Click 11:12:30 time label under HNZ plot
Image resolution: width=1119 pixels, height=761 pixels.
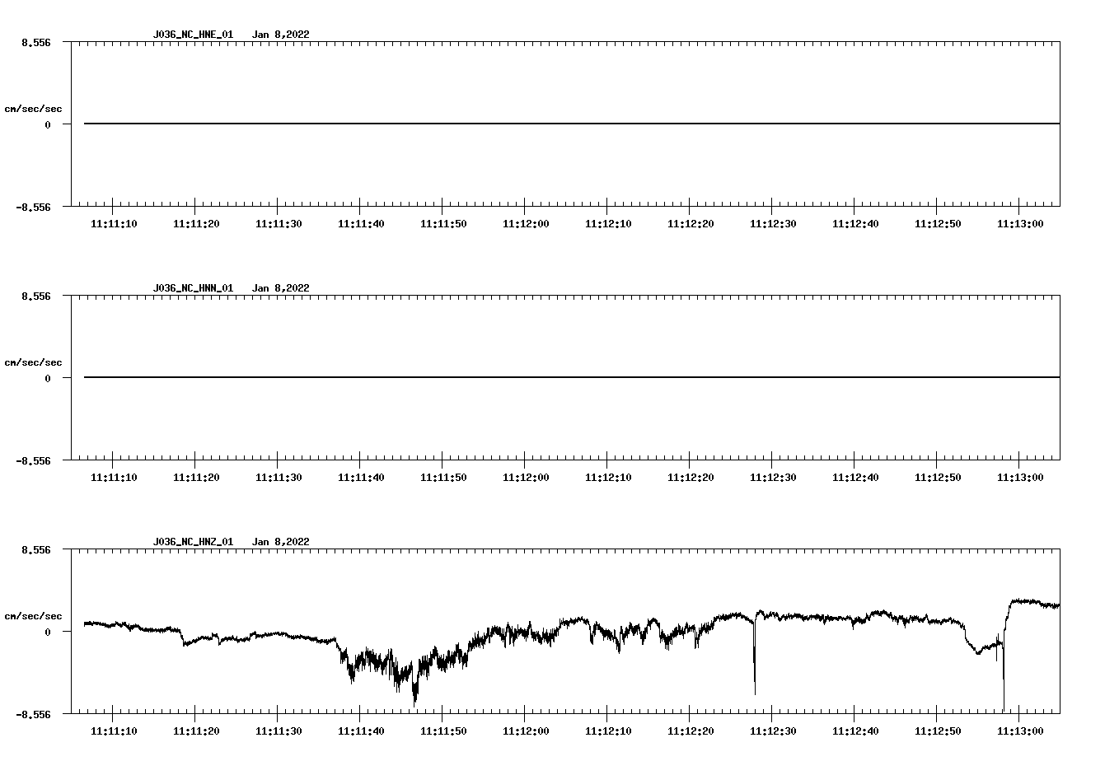coord(773,731)
